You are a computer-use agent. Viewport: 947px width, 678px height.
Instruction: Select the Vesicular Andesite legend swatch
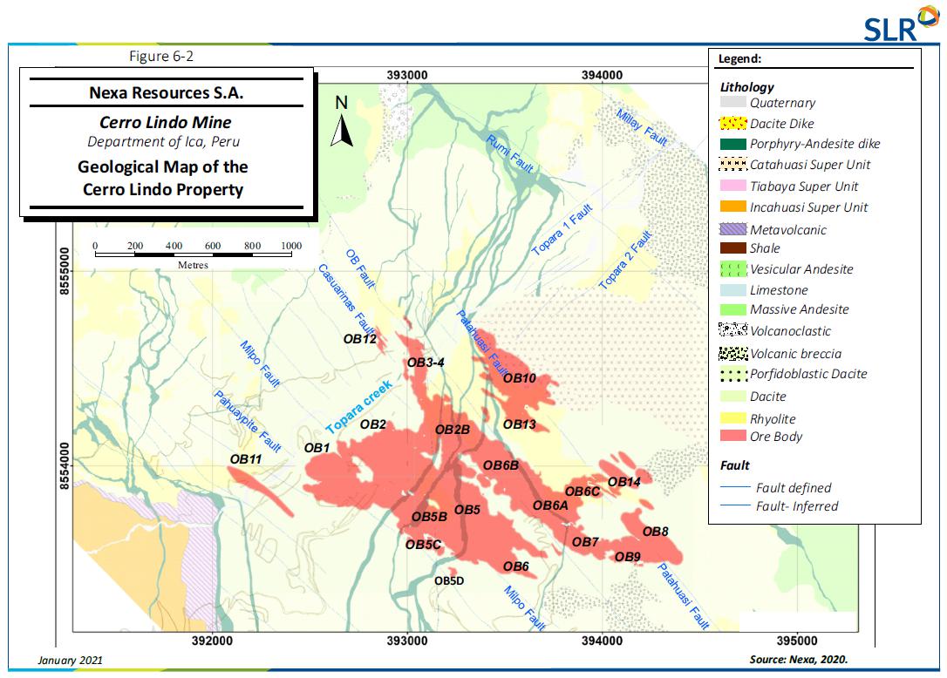coord(732,268)
